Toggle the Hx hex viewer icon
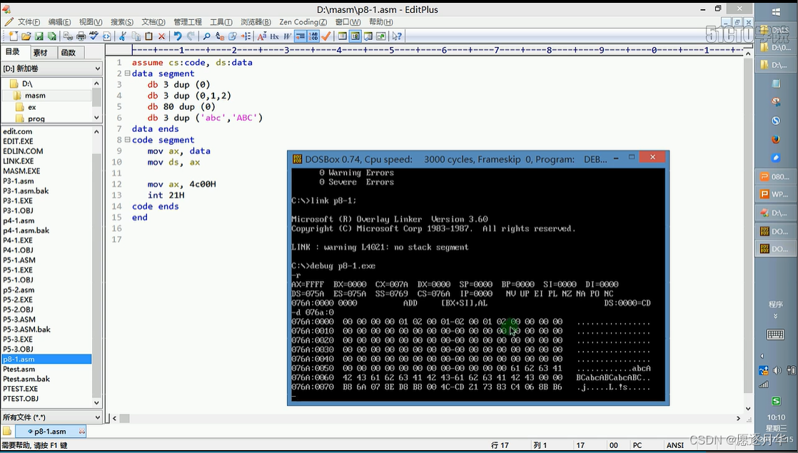 click(274, 36)
